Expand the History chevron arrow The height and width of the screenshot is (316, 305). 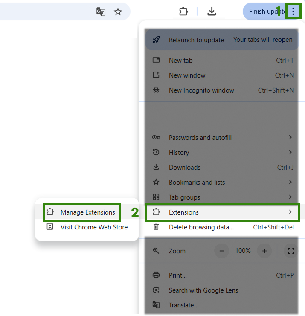point(290,152)
